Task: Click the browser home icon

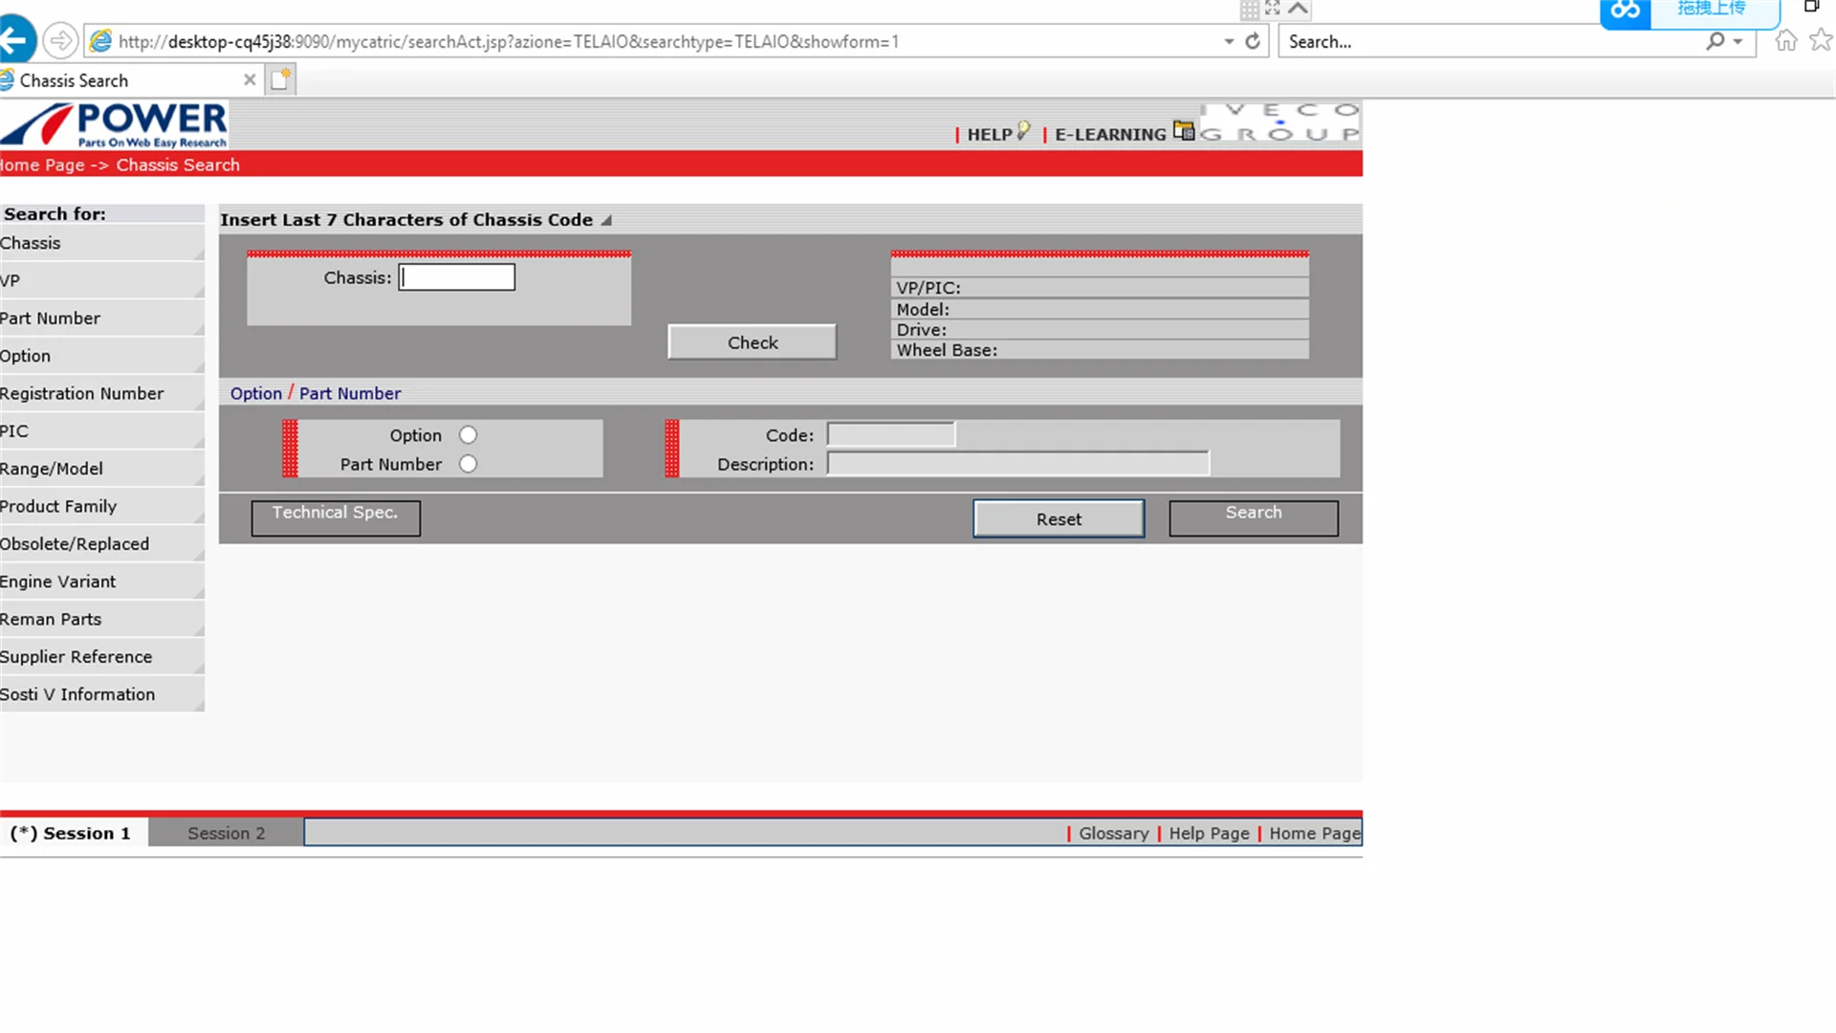Action: tap(1785, 41)
